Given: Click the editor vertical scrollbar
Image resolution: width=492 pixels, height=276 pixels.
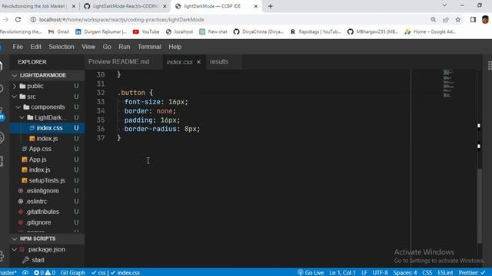Looking at the screenshot, I should [x=479, y=205].
